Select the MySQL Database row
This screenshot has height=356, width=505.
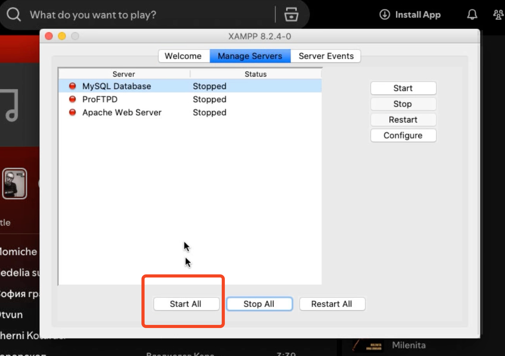click(x=190, y=86)
